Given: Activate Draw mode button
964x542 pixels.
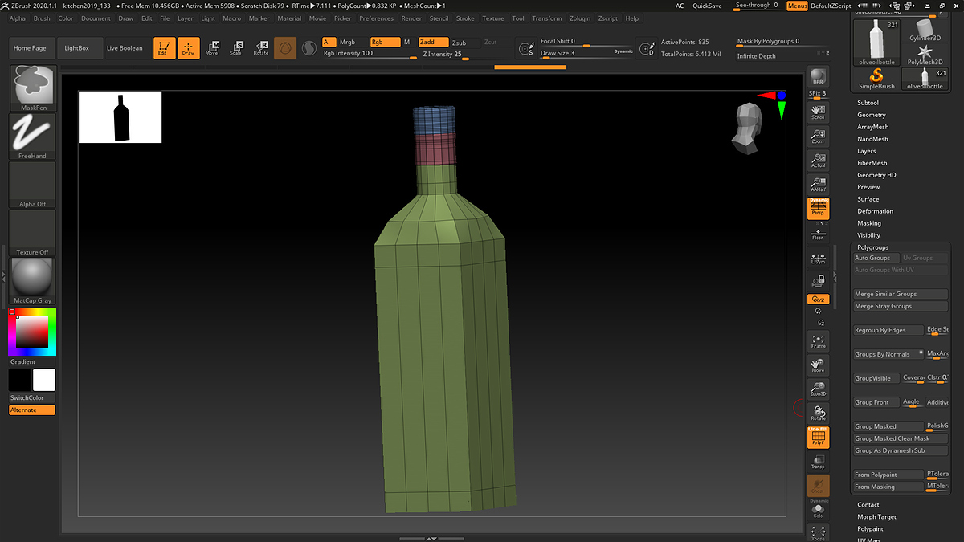Looking at the screenshot, I should tap(188, 48).
